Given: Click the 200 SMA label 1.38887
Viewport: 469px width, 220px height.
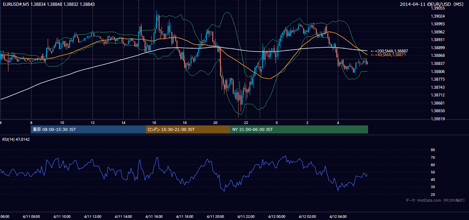Looking at the screenshot, I should pos(389,51).
